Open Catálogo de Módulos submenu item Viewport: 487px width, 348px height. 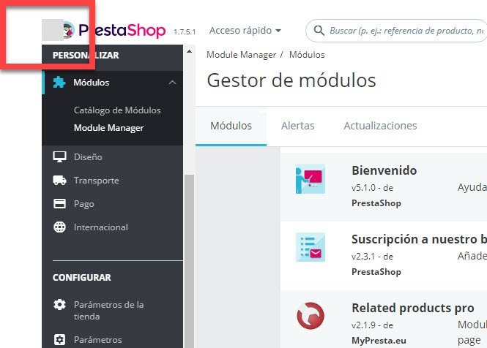click(x=117, y=110)
